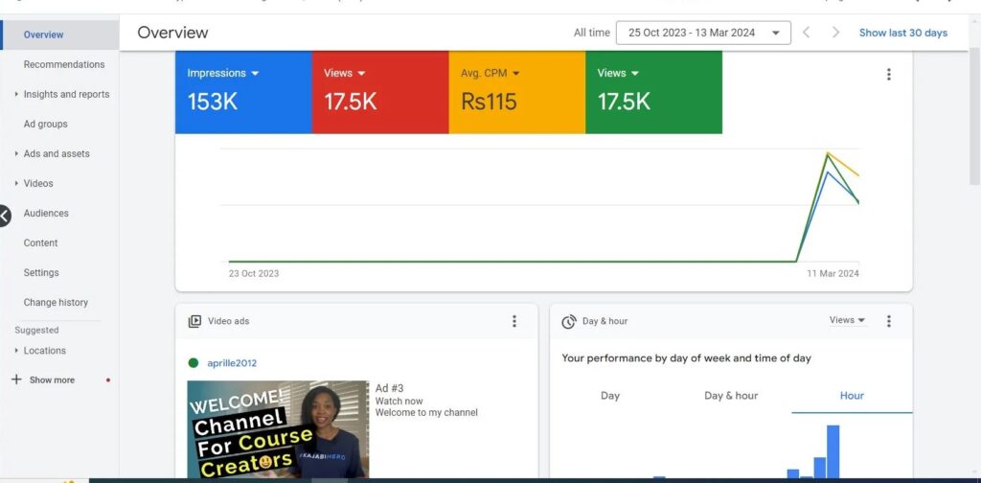This screenshot has height=483, width=981.
Task: Open the Day & hour card options menu
Action: [888, 321]
